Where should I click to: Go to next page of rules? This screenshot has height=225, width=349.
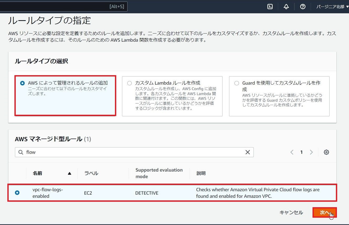click(x=311, y=152)
